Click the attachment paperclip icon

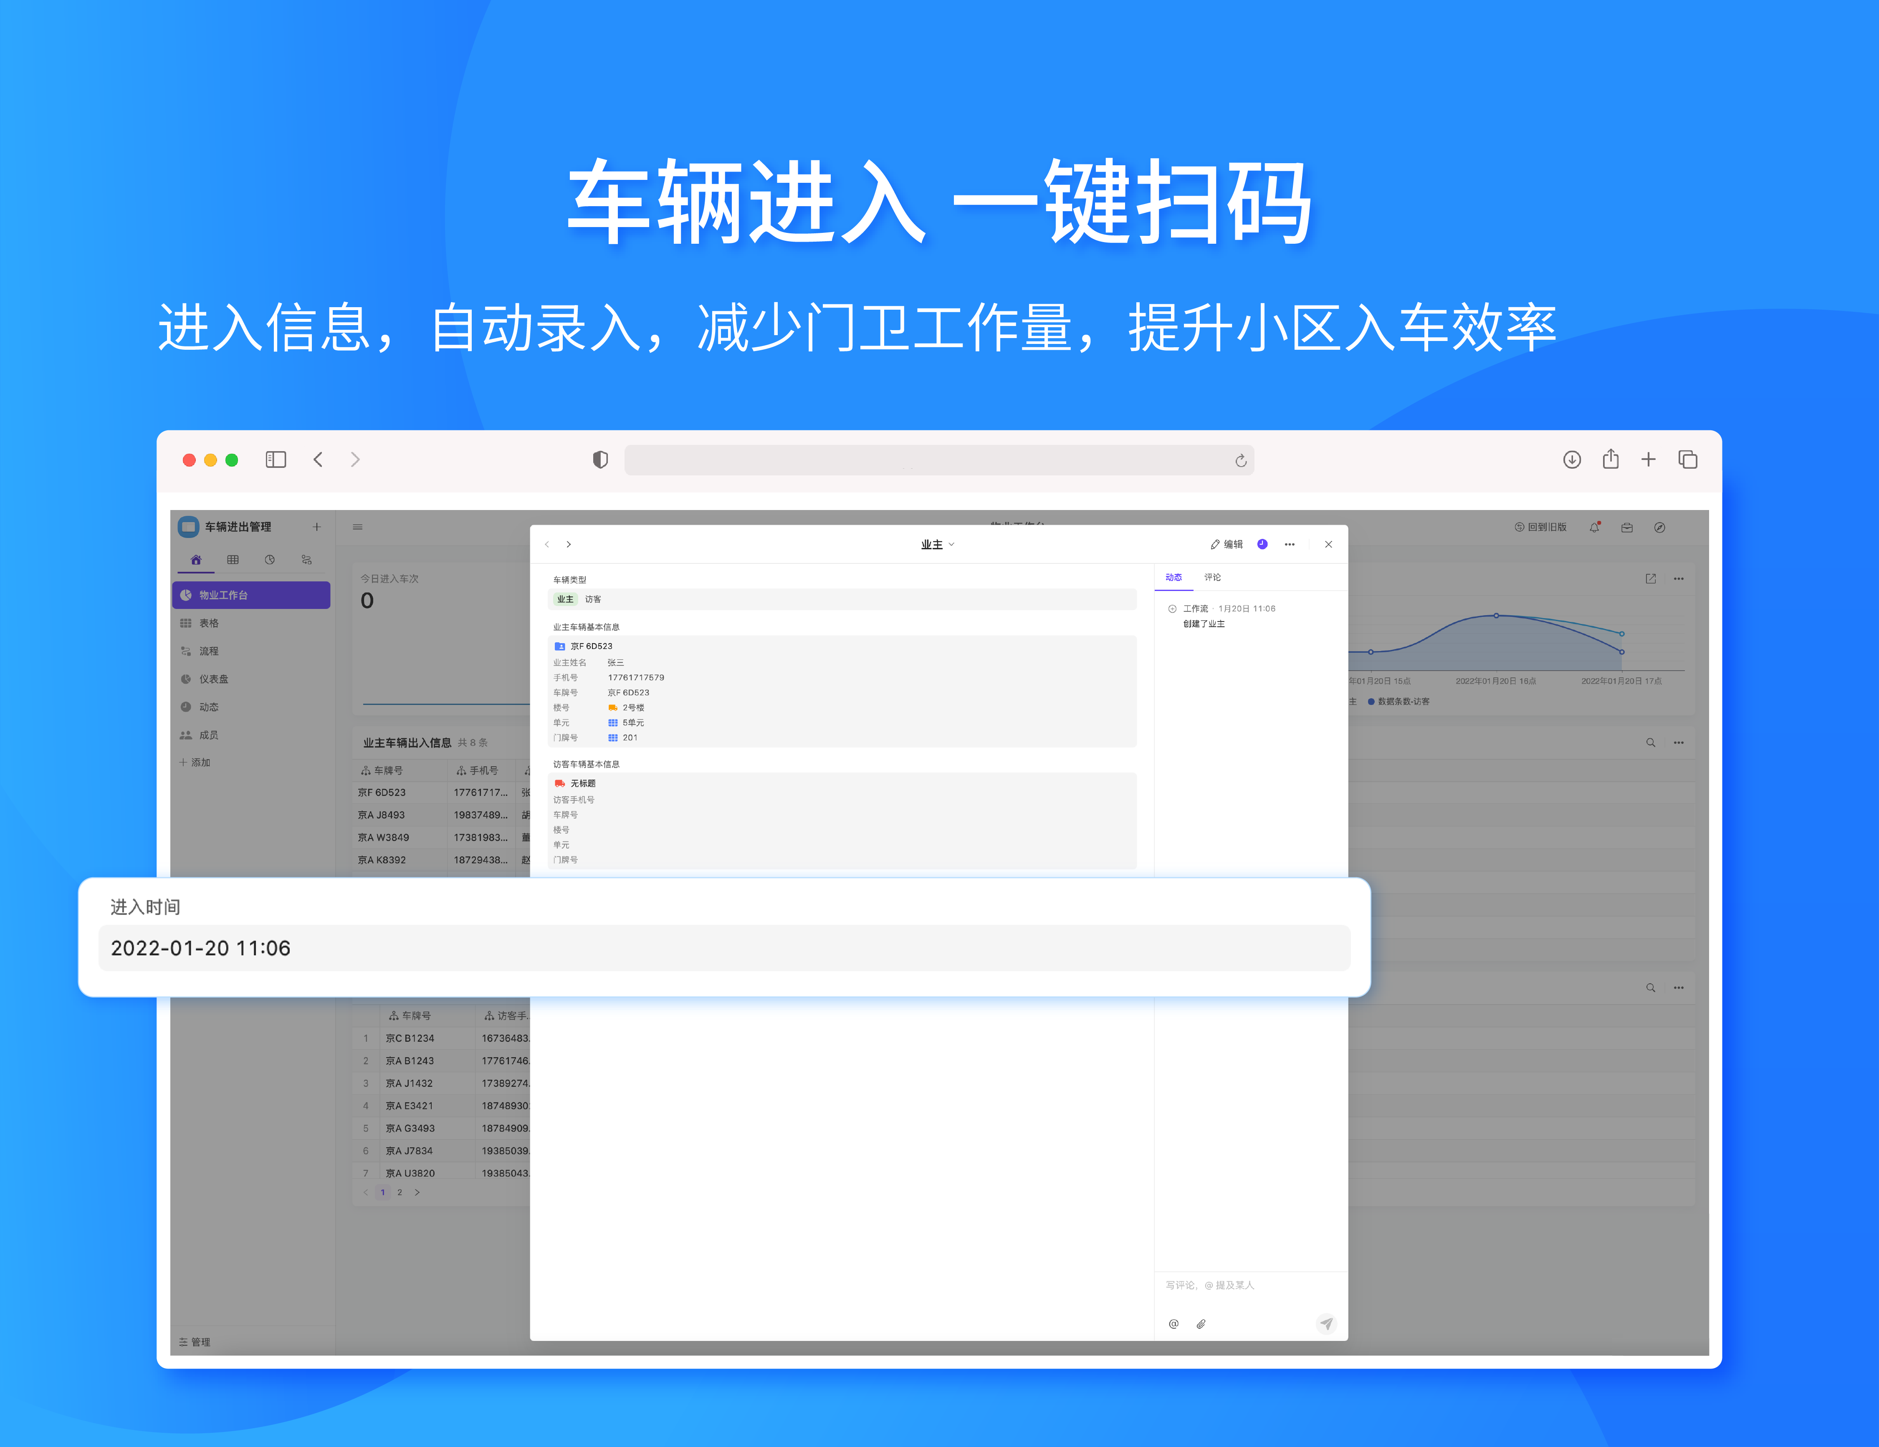point(1201,1324)
